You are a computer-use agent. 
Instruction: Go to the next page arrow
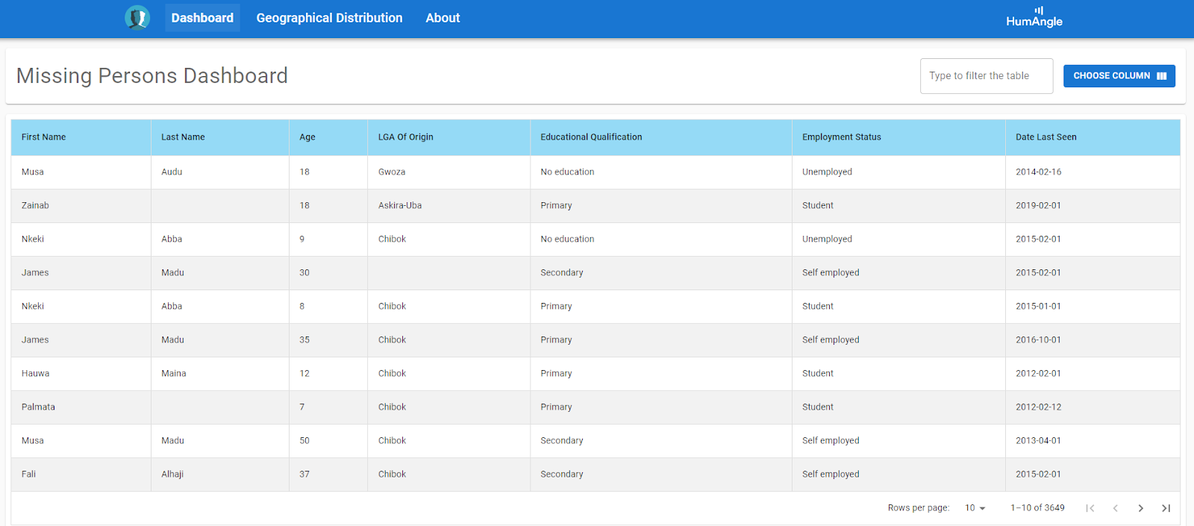tap(1141, 508)
